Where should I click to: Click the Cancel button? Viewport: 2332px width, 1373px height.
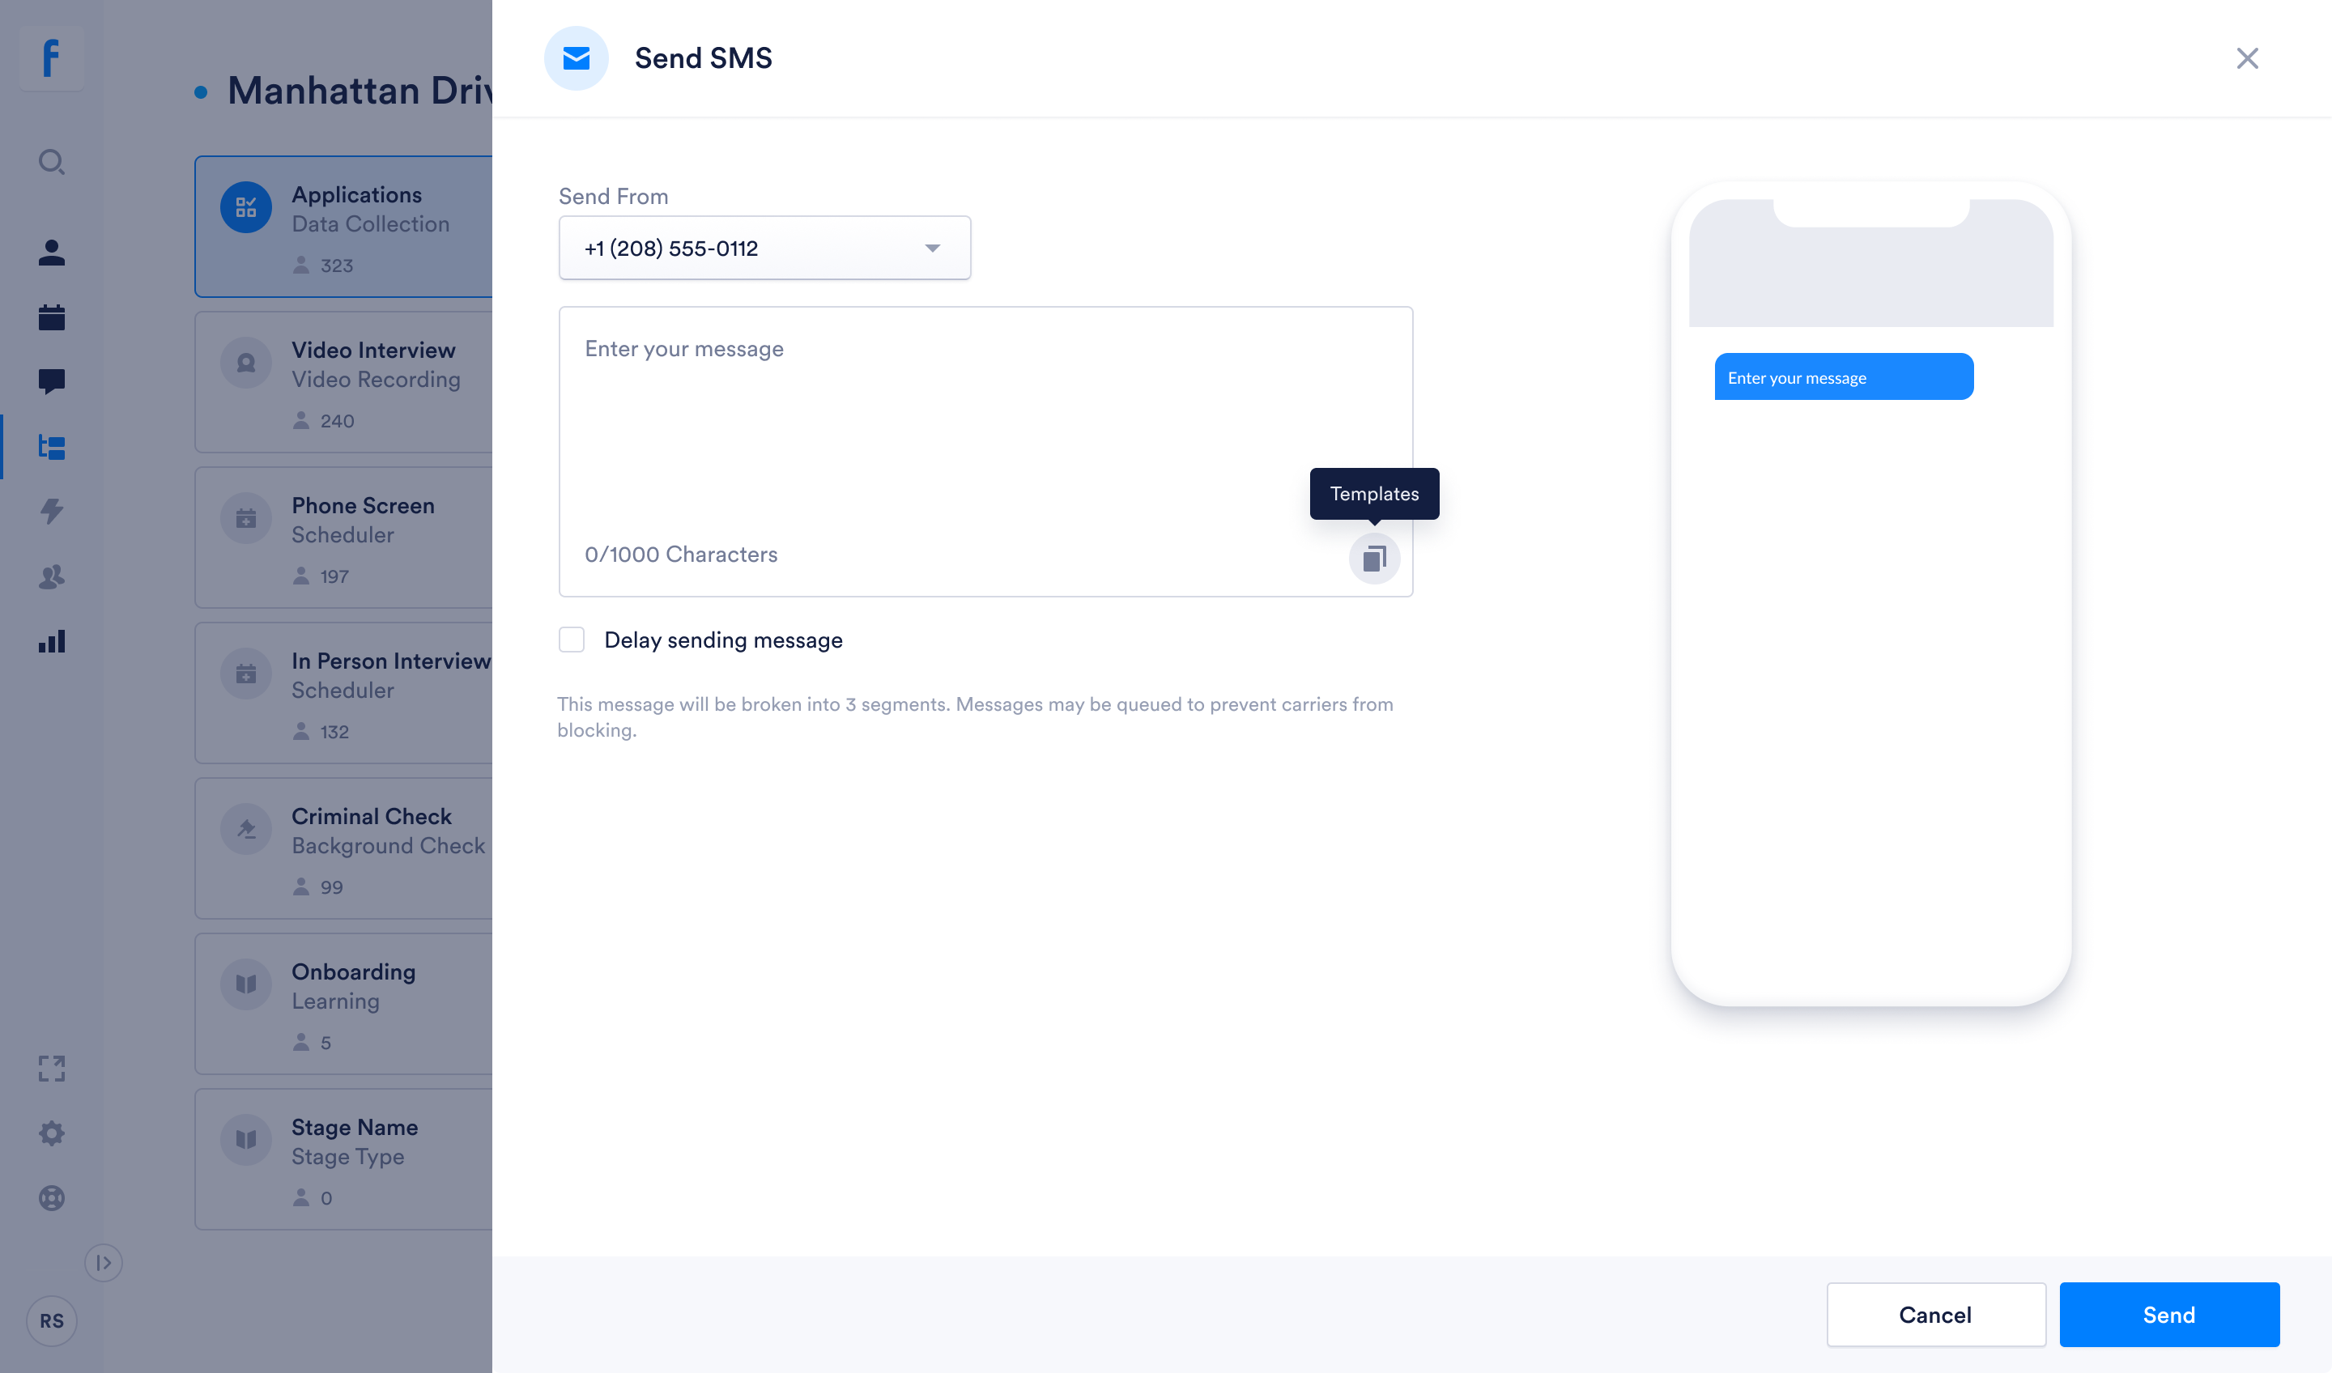[1935, 1314]
